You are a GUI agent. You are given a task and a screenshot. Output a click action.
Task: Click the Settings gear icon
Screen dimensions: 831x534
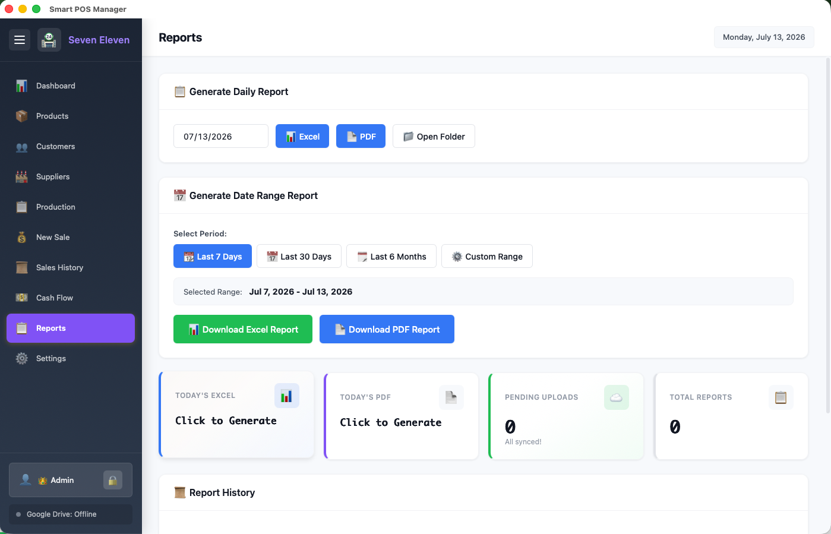pyautogui.click(x=22, y=358)
